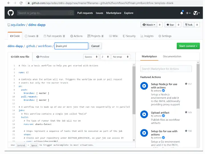Click the browser address bar URL
205x154 pixels.
tap(102, 3)
